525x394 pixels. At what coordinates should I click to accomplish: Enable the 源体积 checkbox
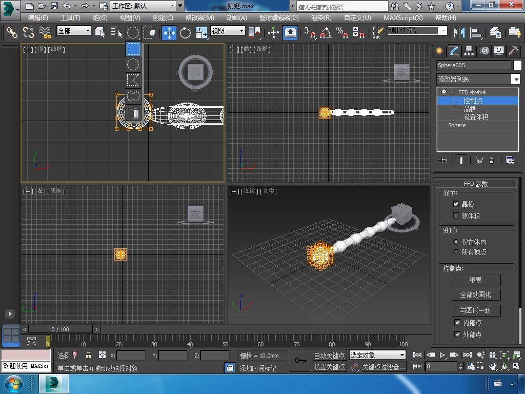tap(456, 216)
